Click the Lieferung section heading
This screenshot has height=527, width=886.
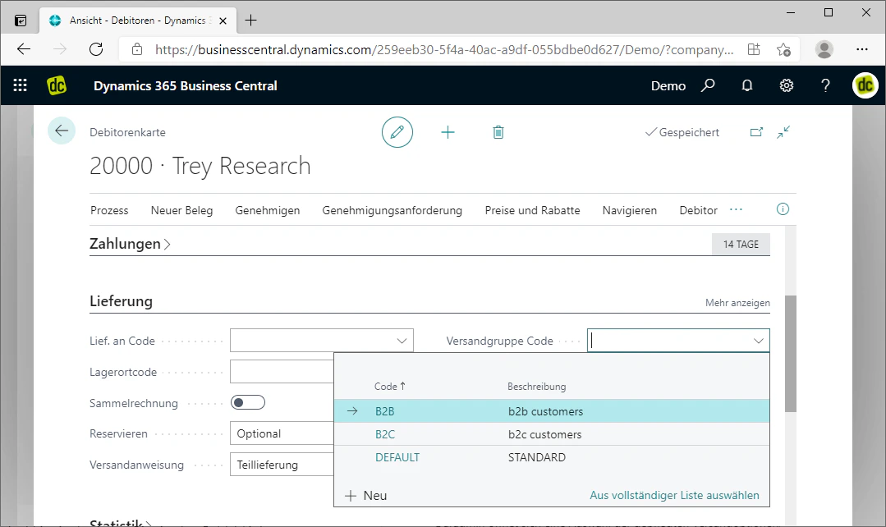(121, 301)
